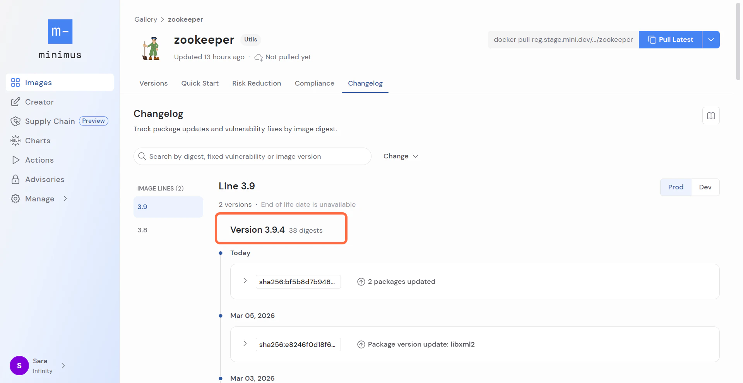Click the sha256:bf5b8d7b948 digest label
Screen dimensions: 743x383
(x=298, y=282)
